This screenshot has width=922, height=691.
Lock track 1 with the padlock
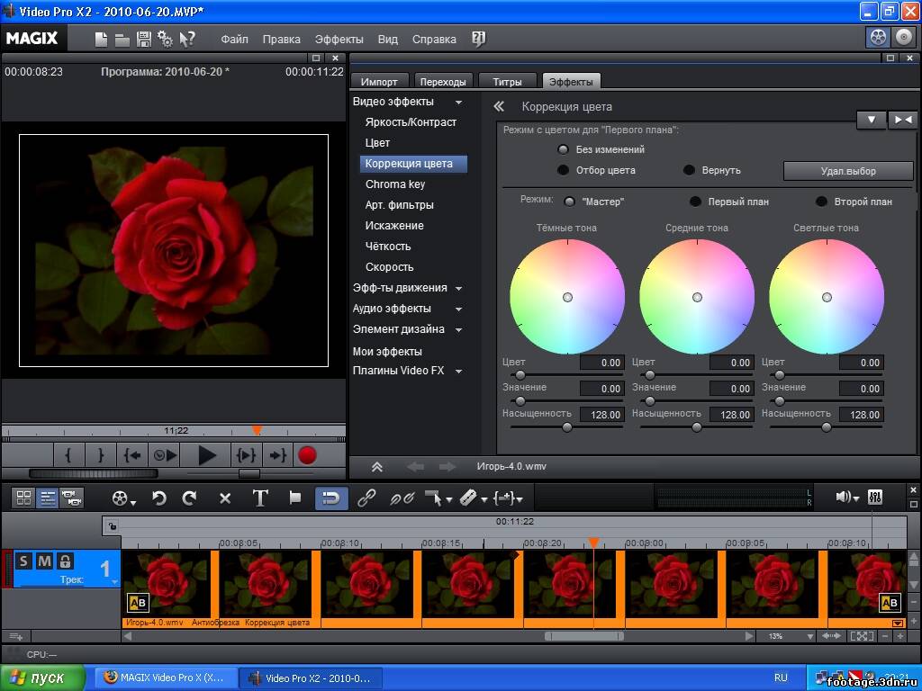pyautogui.click(x=65, y=561)
